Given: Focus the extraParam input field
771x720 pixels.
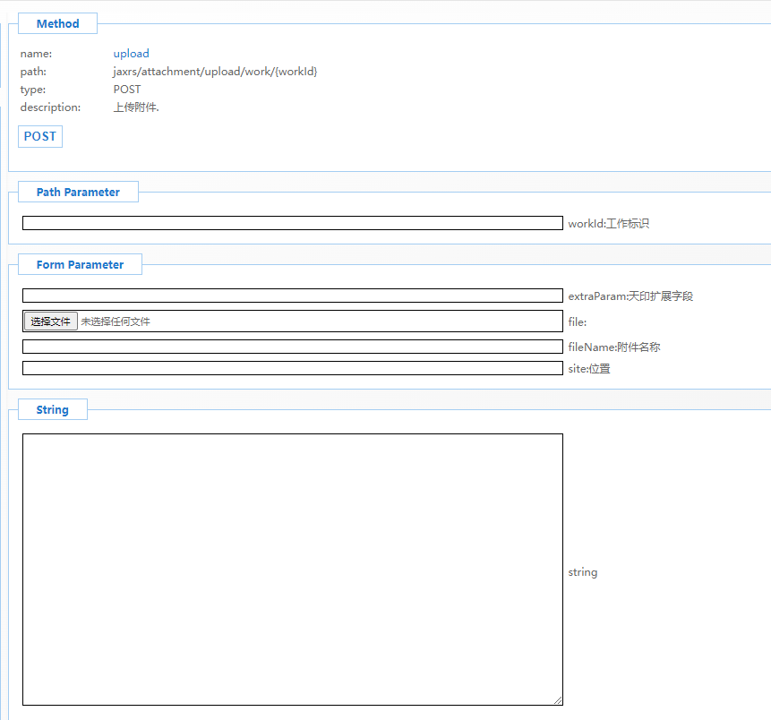Looking at the screenshot, I should 292,296.
